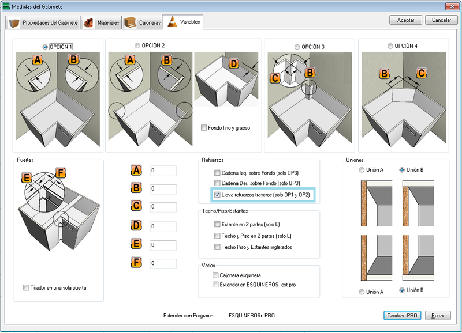Check Cadena Izq. sobre Fondo option
The width and height of the screenshot is (462, 333).
pyautogui.click(x=217, y=173)
